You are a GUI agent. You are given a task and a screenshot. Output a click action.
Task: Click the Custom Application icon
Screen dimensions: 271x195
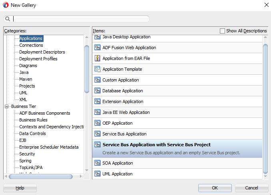click(x=97, y=80)
